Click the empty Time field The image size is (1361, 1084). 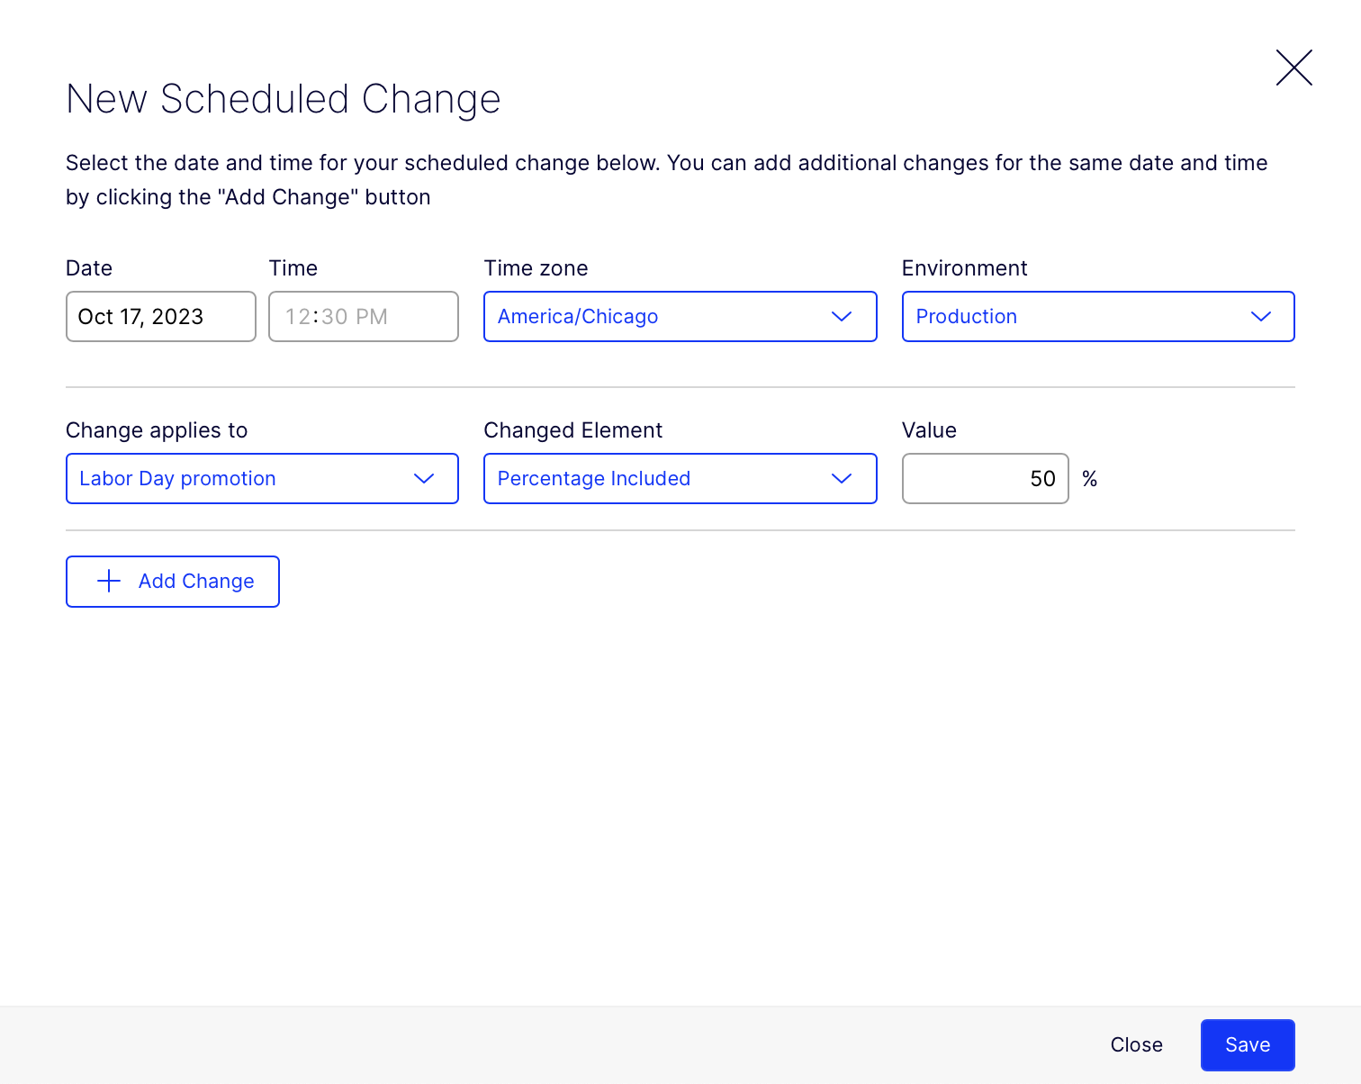coord(363,316)
